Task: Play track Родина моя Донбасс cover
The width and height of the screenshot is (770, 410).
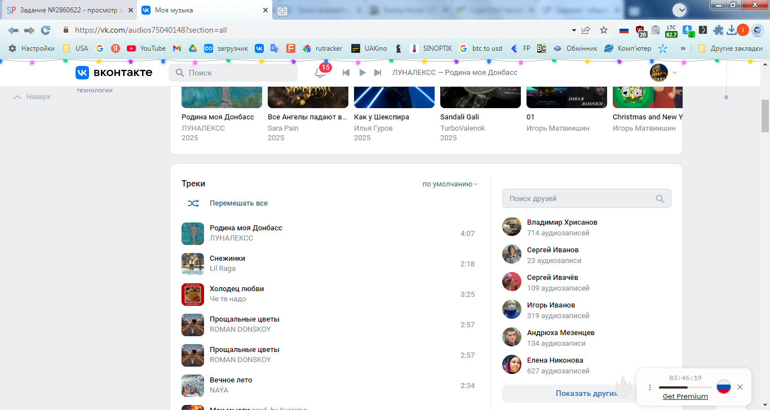Action: pos(193,234)
